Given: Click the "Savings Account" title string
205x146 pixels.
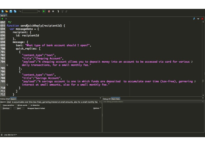Looking at the screenshot, I should coord(47,78).
